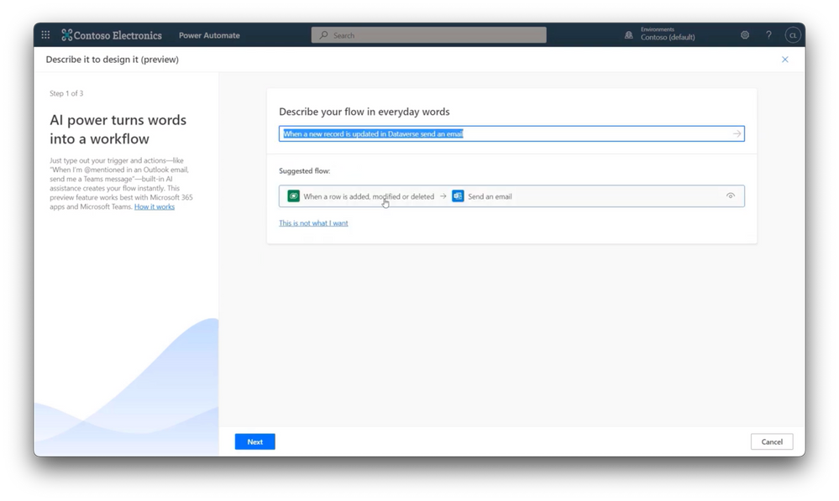Submit the description with the arrow icon
Viewport: 839px width, 501px height.
click(737, 133)
